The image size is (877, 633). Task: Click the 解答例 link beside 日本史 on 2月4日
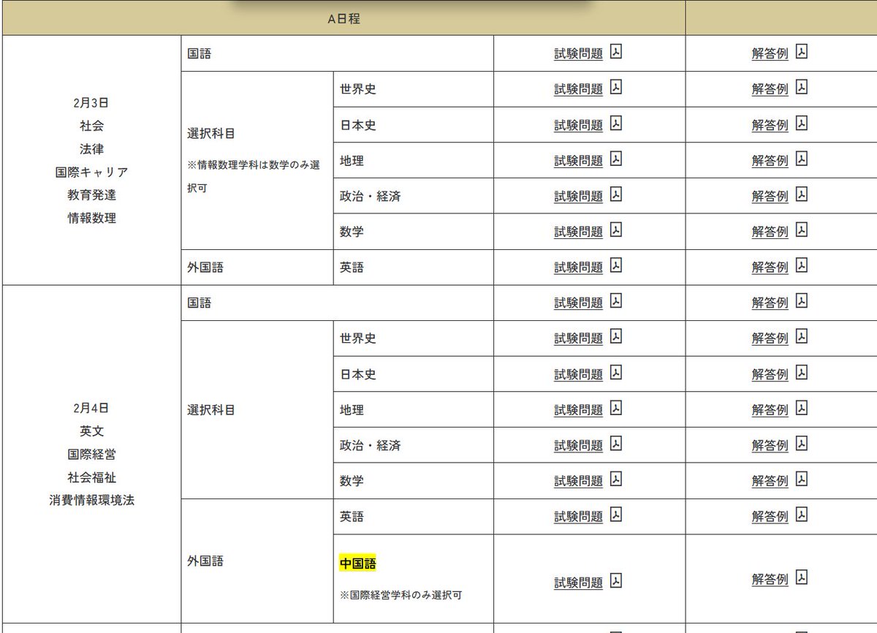(771, 374)
